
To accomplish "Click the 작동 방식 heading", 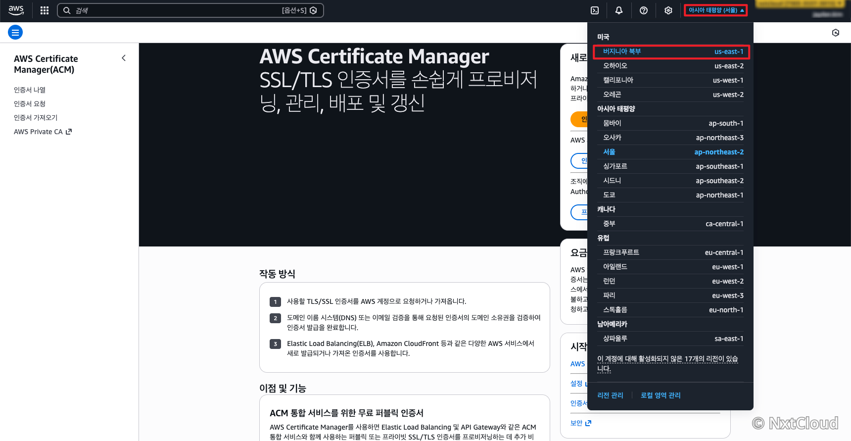I will (x=277, y=274).
